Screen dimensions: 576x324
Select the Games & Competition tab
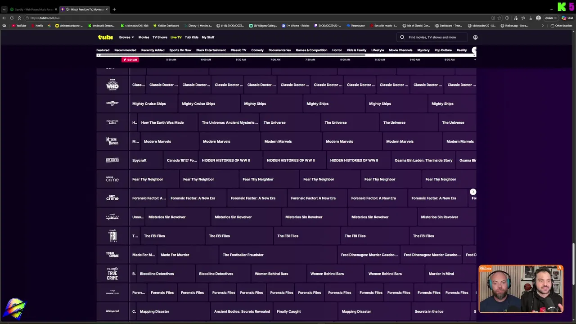(x=311, y=50)
